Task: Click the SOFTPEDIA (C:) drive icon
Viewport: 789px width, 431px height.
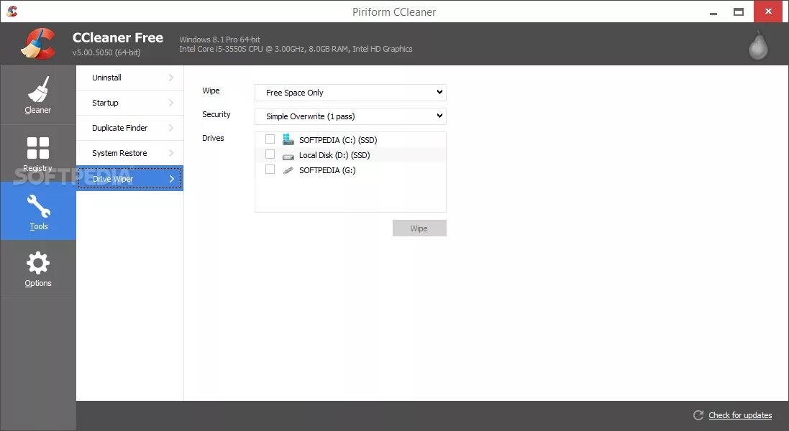Action: point(288,139)
